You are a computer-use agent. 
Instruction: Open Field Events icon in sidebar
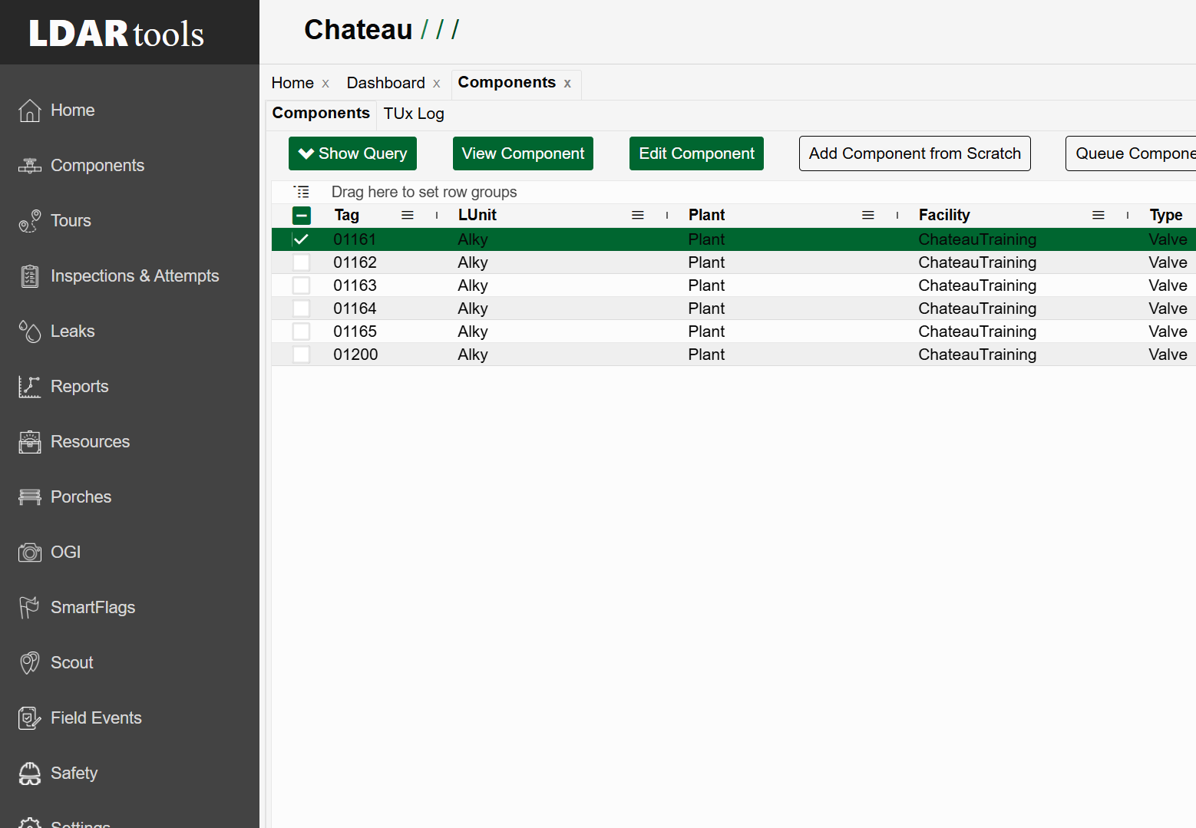(x=30, y=718)
